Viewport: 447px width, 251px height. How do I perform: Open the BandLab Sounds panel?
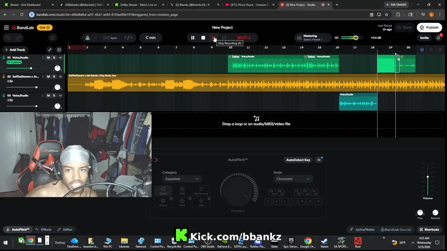[396, 229]
